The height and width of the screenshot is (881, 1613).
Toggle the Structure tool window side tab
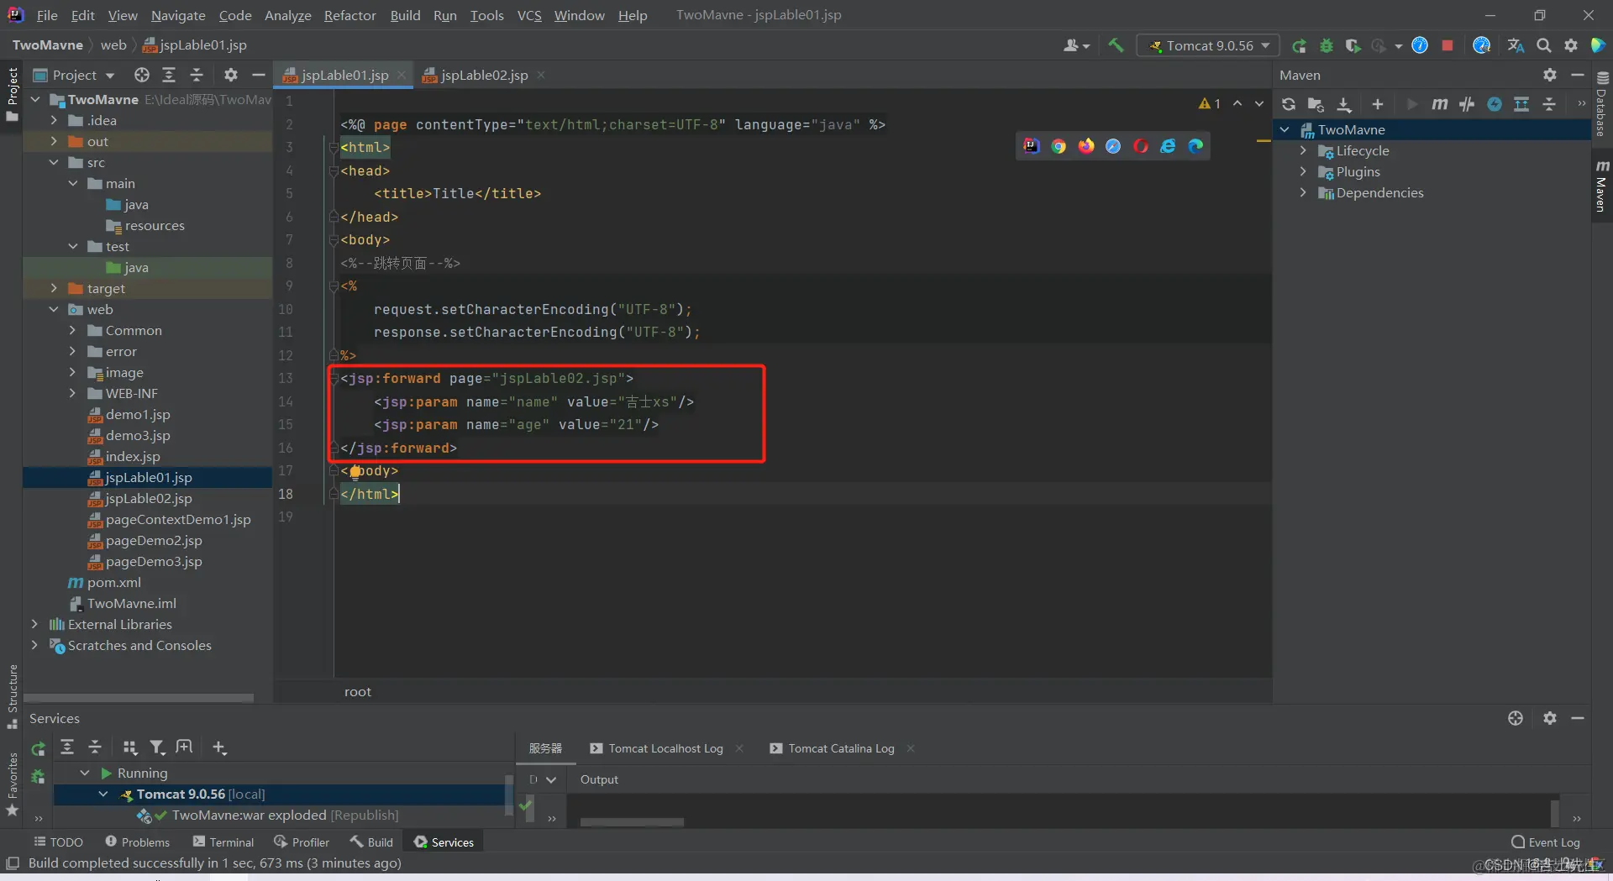[x=12, y=697]
